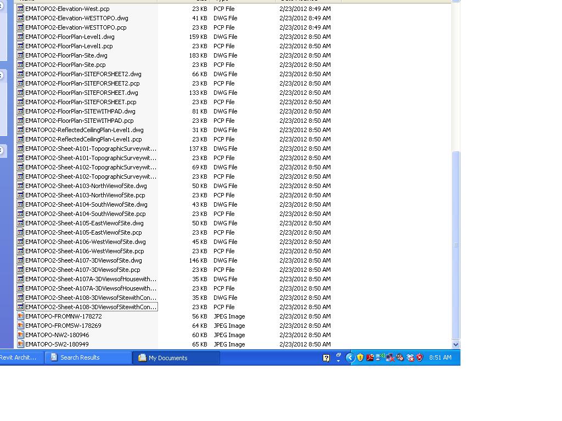Click the 8:51 AM system clock
The height and width of the screenshot is (421, 562).
click(440, 357)
